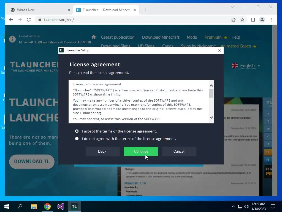
Task: Open Chrome profile menu
Action: pyautogui.click(x=262, y=20)
